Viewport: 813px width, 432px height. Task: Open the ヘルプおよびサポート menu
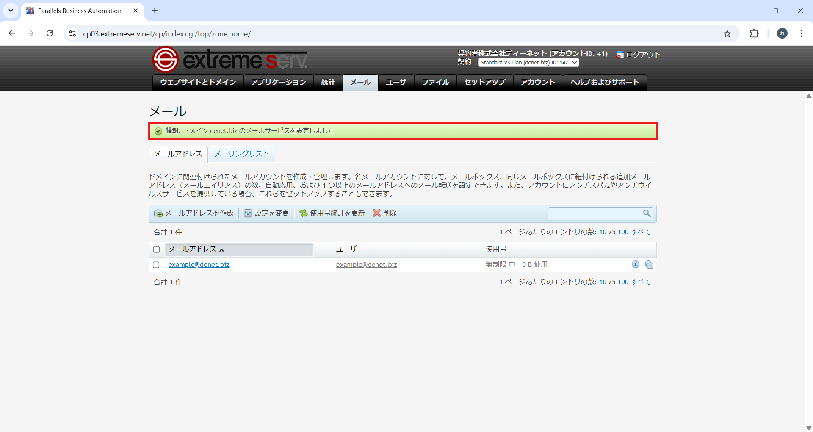(x=604, y=82)
